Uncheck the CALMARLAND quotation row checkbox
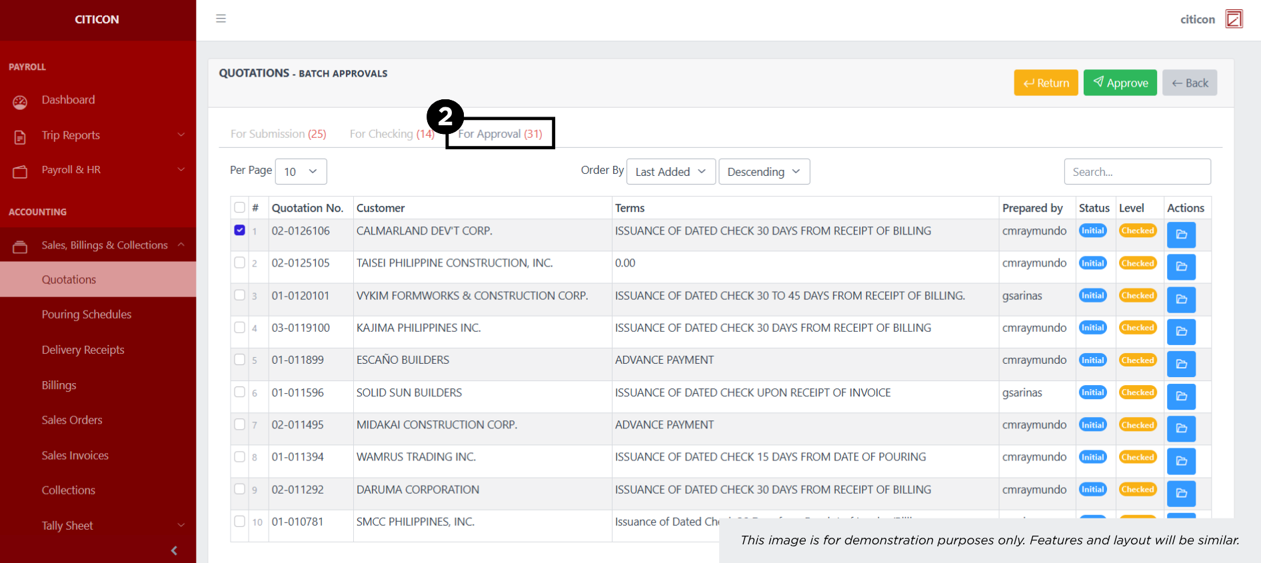This screenshot has height=563, width=1261. (x=240, y=231)
